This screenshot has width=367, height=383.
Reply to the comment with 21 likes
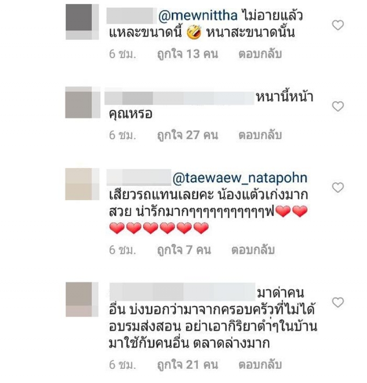pyautogui.click(x=260, y=365)
